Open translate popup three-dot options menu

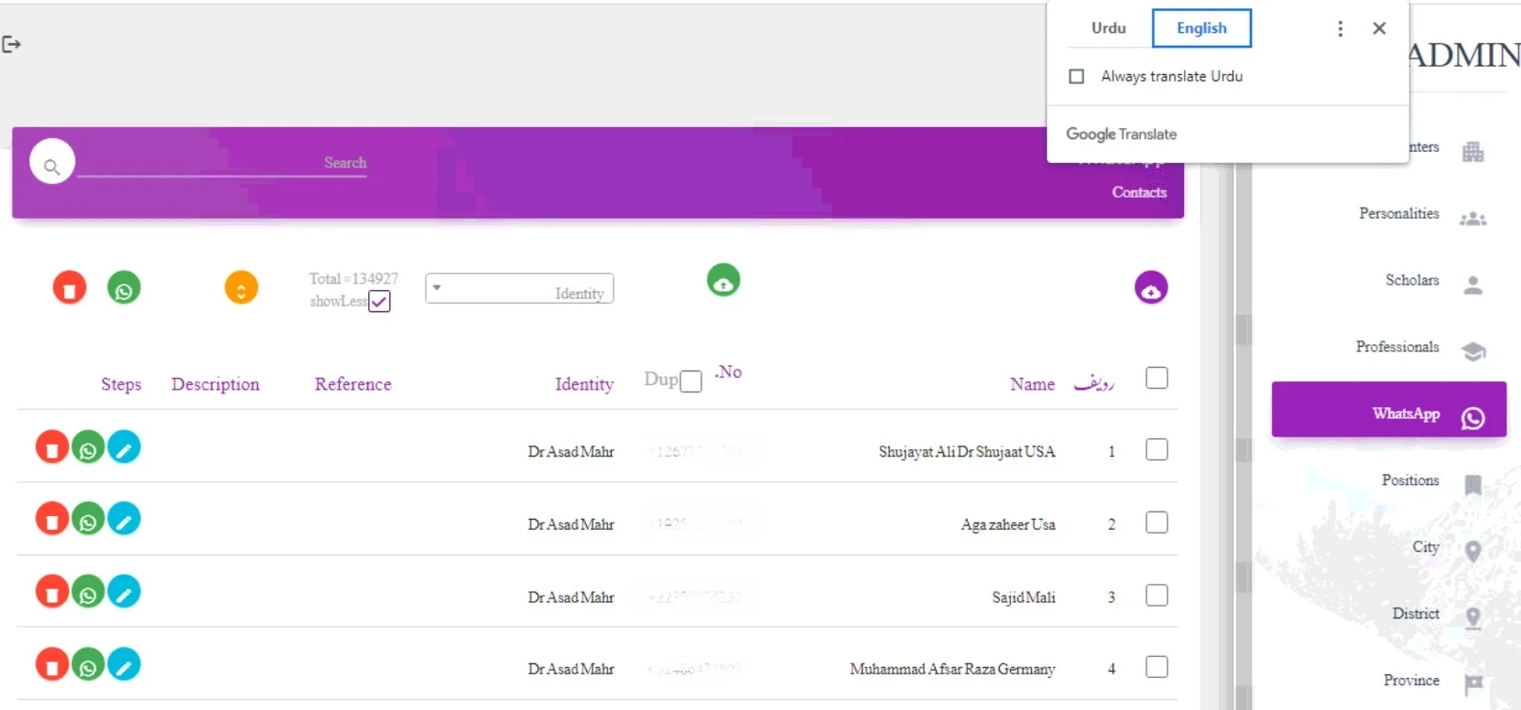click(1340, 29)
